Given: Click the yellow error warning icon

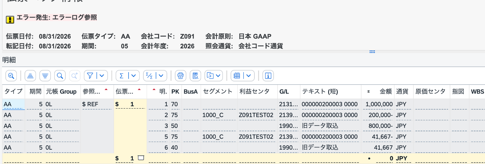Looking at the screenshot, I should click(x=10, y=20).
